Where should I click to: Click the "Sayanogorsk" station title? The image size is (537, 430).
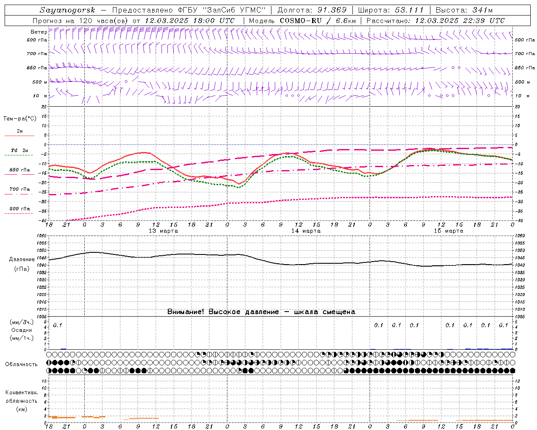68,10
